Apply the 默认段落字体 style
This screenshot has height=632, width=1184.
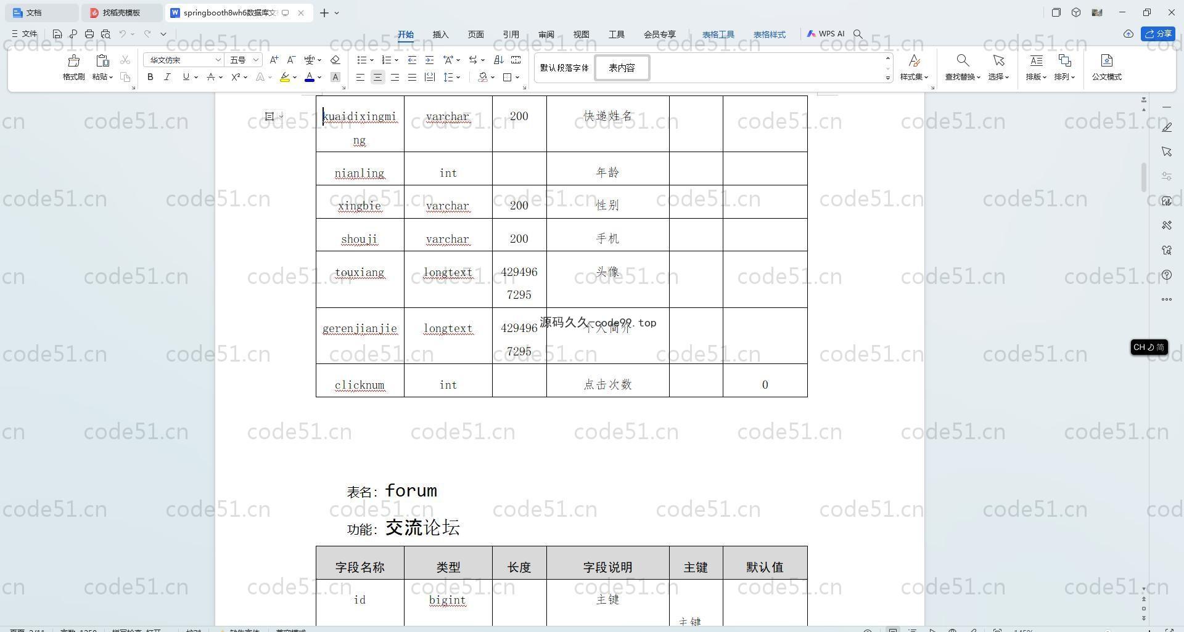pos(564,68)
